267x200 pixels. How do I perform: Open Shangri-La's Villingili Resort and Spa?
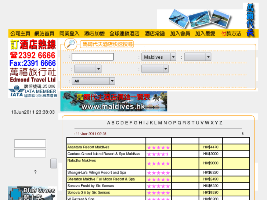(x=97, y=172)
